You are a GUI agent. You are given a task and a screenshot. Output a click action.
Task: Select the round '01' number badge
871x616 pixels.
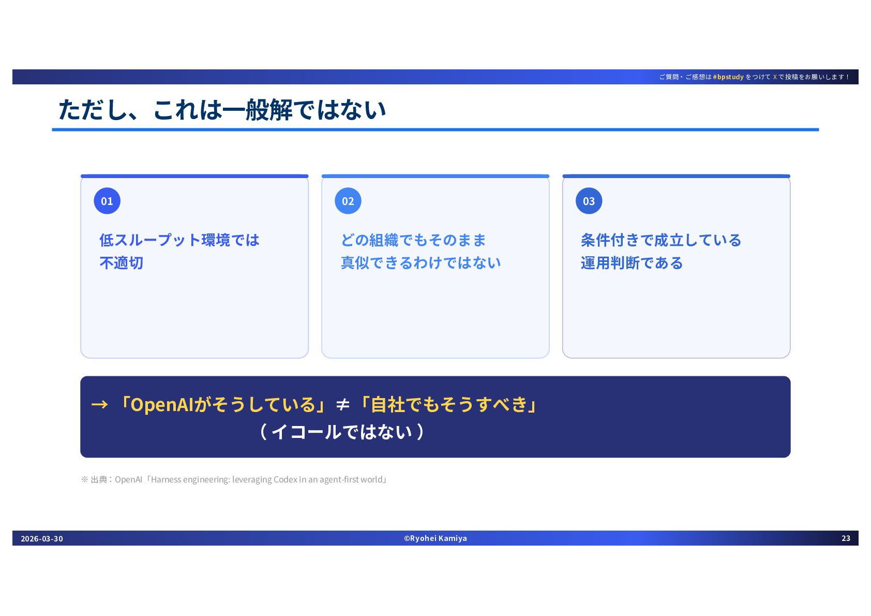tap(107, 201)
